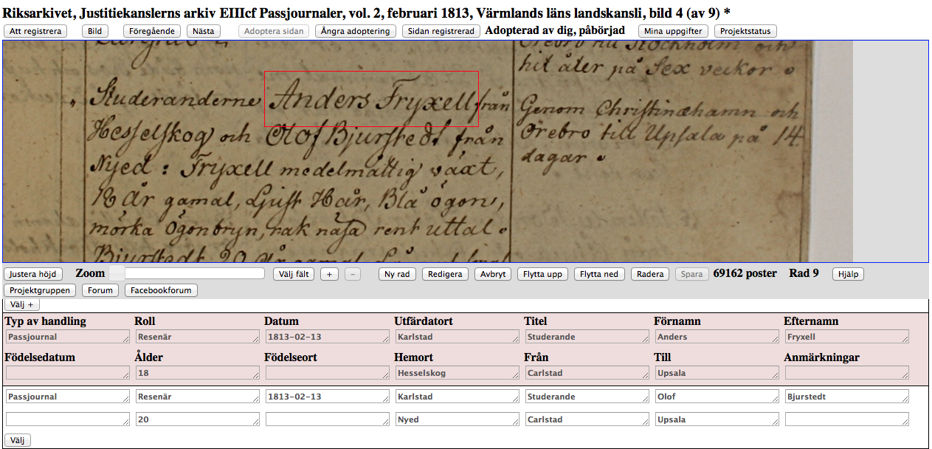This screenshot has height=449, width=932.
Task: Zoom in with the plus button
Action: pyautogui.click(x=329, y=274)
